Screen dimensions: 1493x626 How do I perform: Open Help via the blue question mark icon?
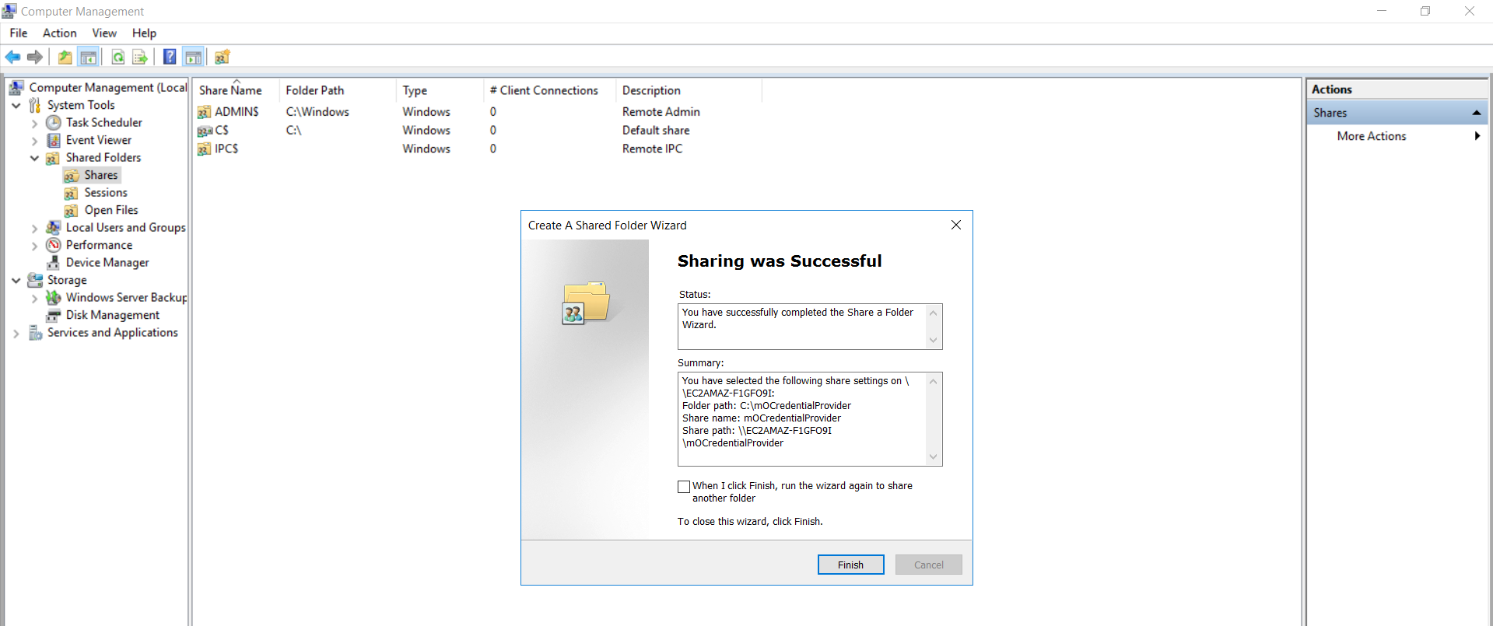coord(170,57)
